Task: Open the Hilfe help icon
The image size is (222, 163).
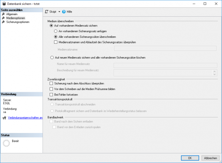Action: (x=64, y=12)
